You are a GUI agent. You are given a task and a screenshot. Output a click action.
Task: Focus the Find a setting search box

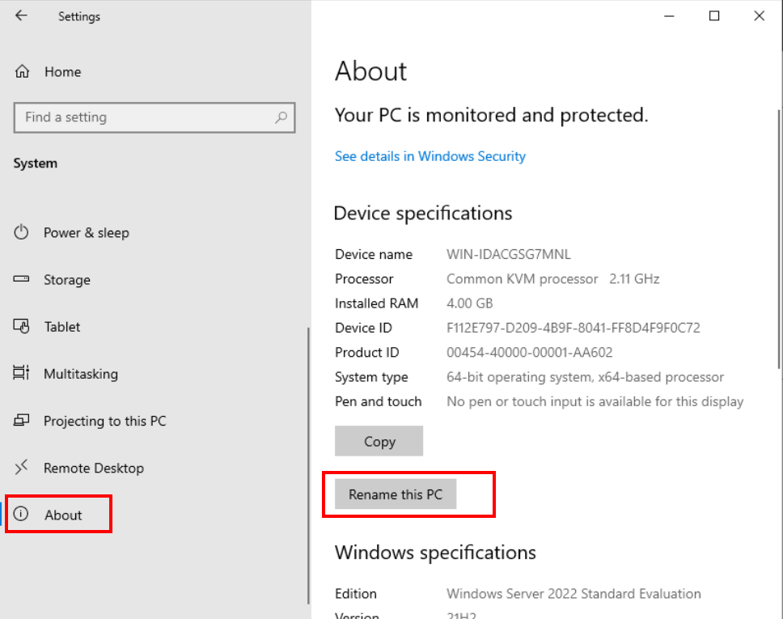click(146, 117)
